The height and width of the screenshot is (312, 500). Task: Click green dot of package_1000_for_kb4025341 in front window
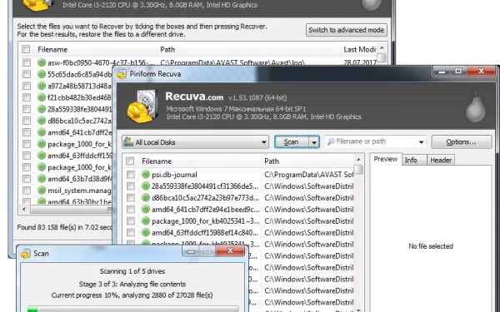tap(146, 221)
